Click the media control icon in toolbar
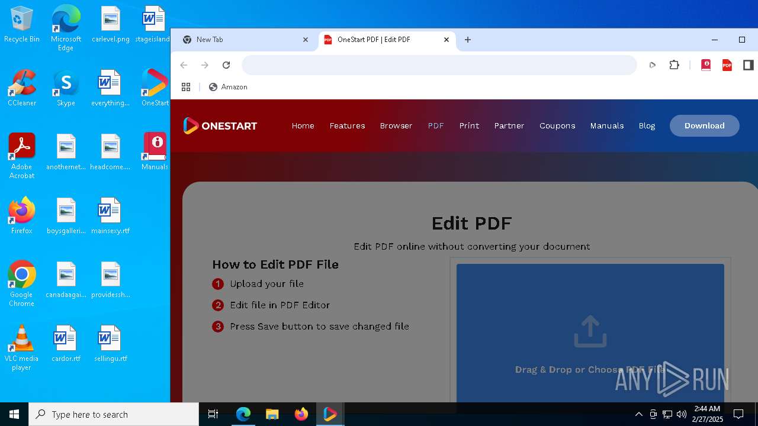This screenshot has height=426, width=758. click(653, 65)
